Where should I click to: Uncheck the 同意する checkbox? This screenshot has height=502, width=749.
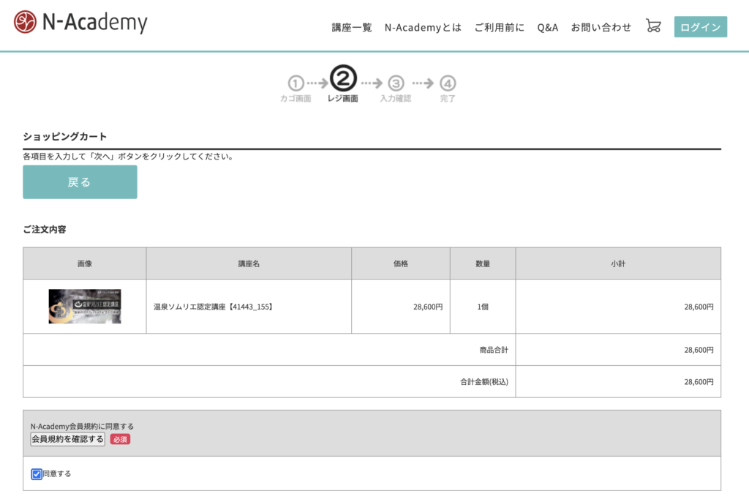pyautogui.click(x=37, y=474)
